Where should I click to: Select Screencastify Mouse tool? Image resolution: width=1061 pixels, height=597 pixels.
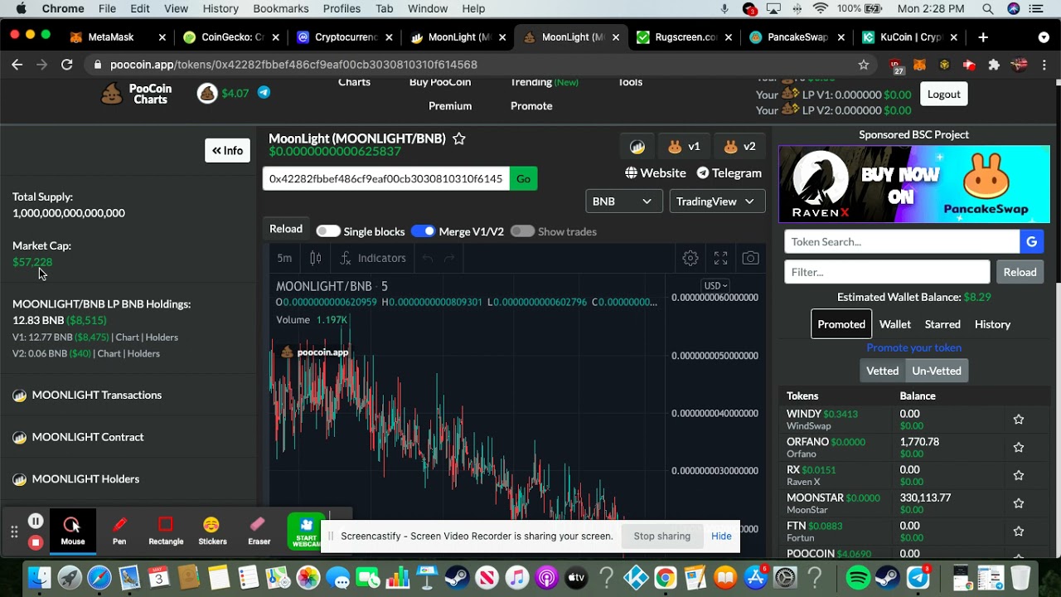(72, 531)
